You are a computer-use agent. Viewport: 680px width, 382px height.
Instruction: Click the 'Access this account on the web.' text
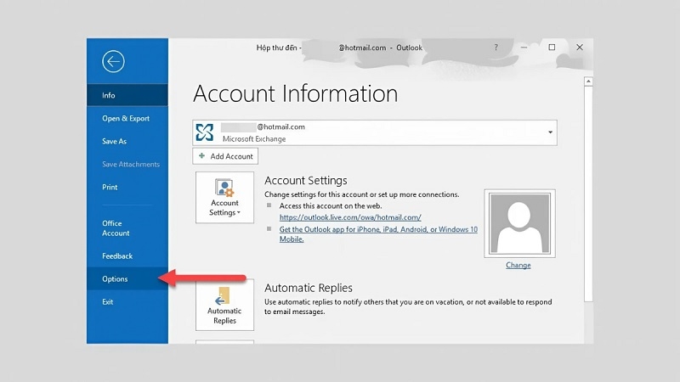pos(331,206)
